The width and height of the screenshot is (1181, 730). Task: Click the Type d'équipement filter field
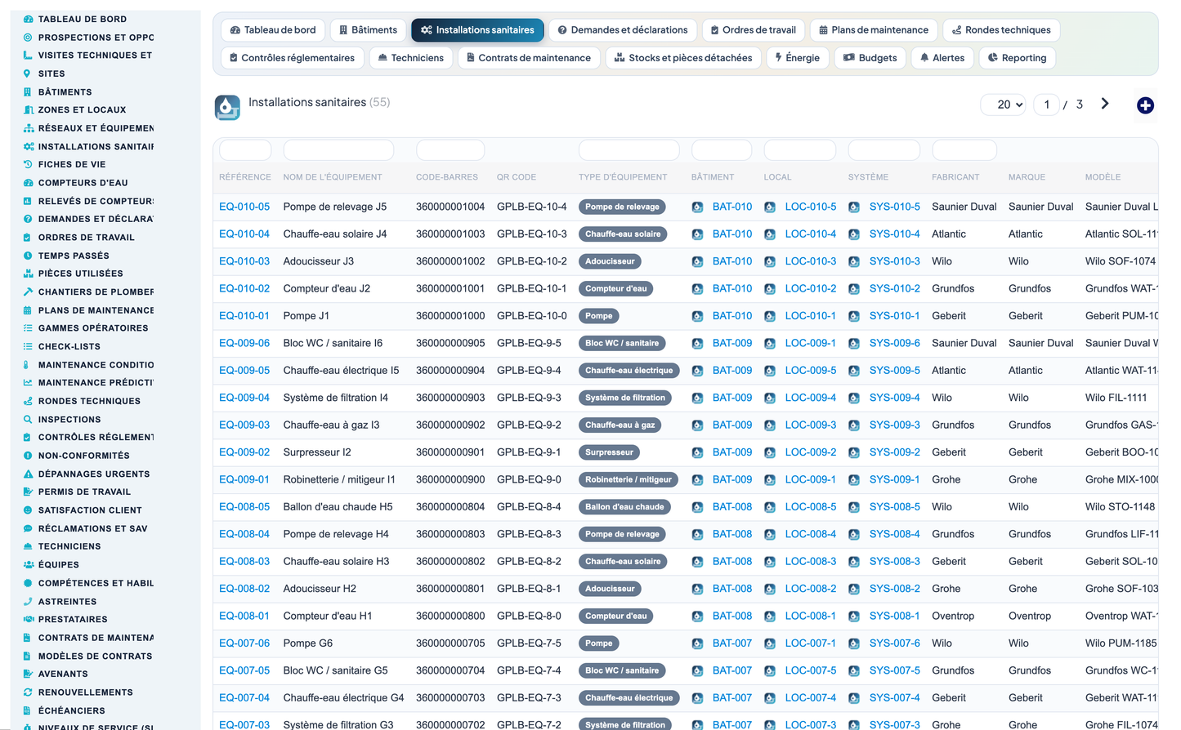[629, 150]
